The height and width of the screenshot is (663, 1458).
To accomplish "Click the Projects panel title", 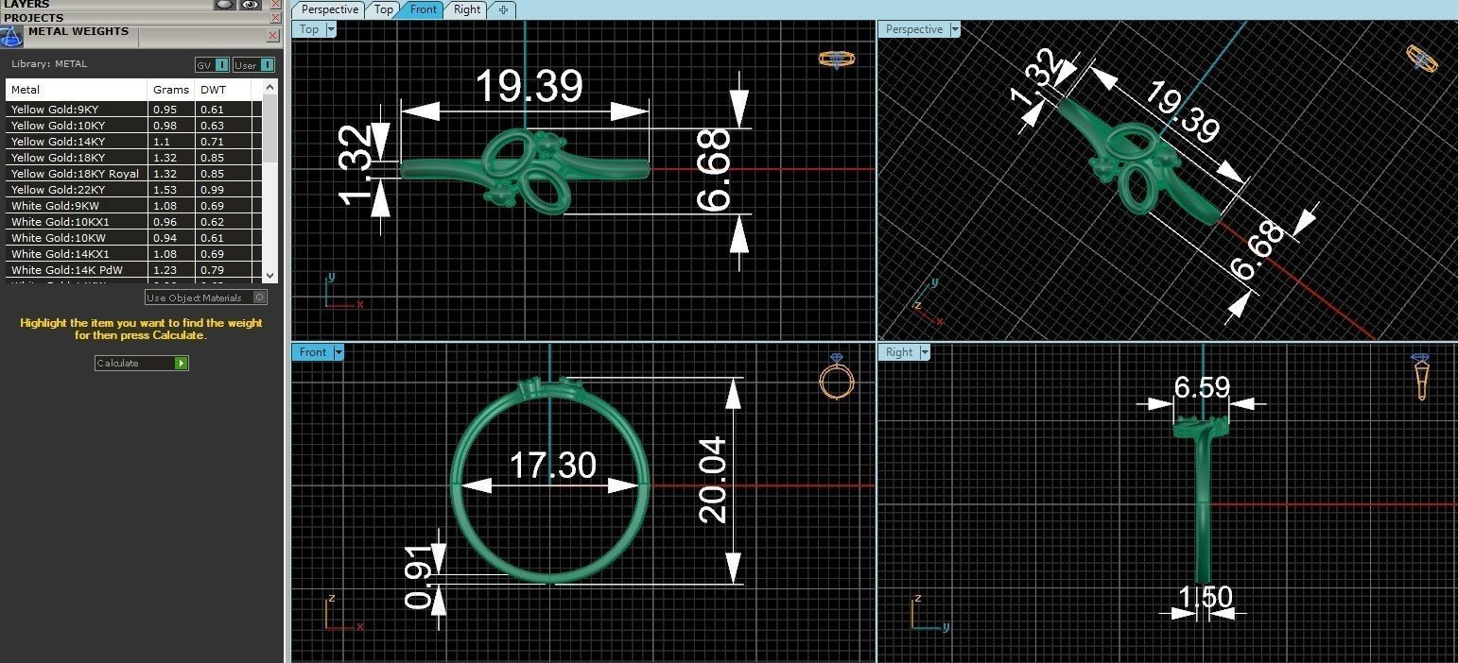I will pos(33,17).
